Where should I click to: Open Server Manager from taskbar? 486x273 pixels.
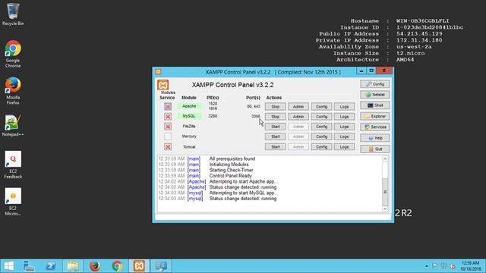click(29, 266)
